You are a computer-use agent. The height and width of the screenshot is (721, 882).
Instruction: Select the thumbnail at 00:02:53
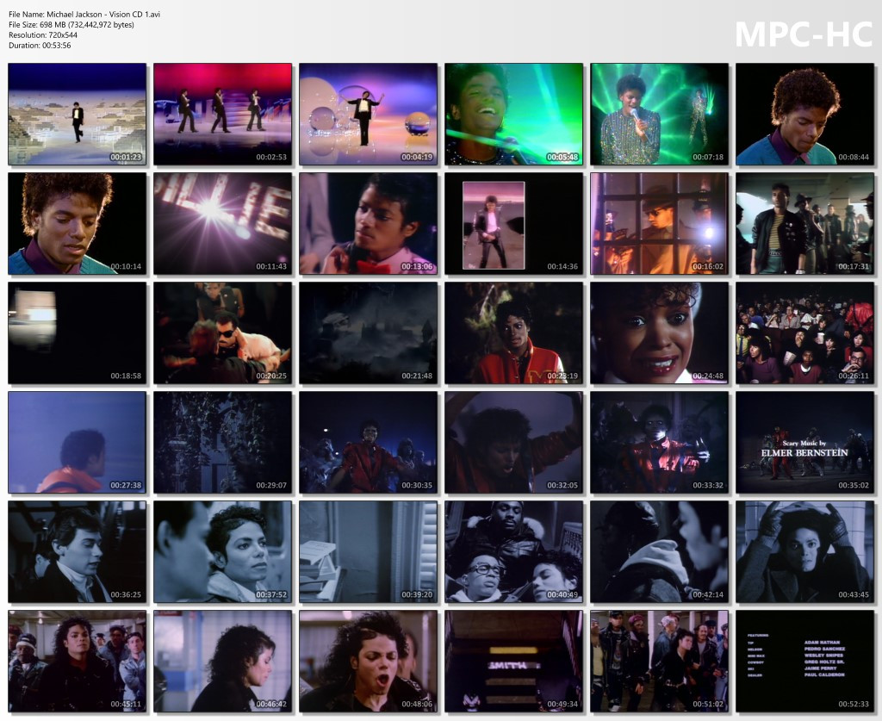coord(223,115)
